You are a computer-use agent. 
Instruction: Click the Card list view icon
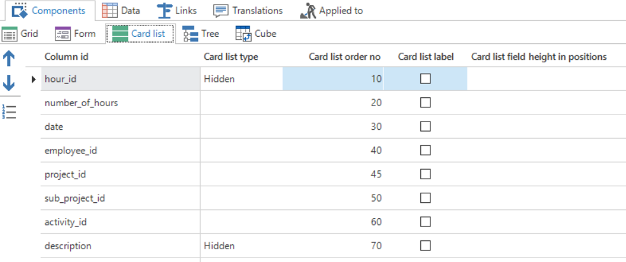pyautogui.click(x=120, y=34)
